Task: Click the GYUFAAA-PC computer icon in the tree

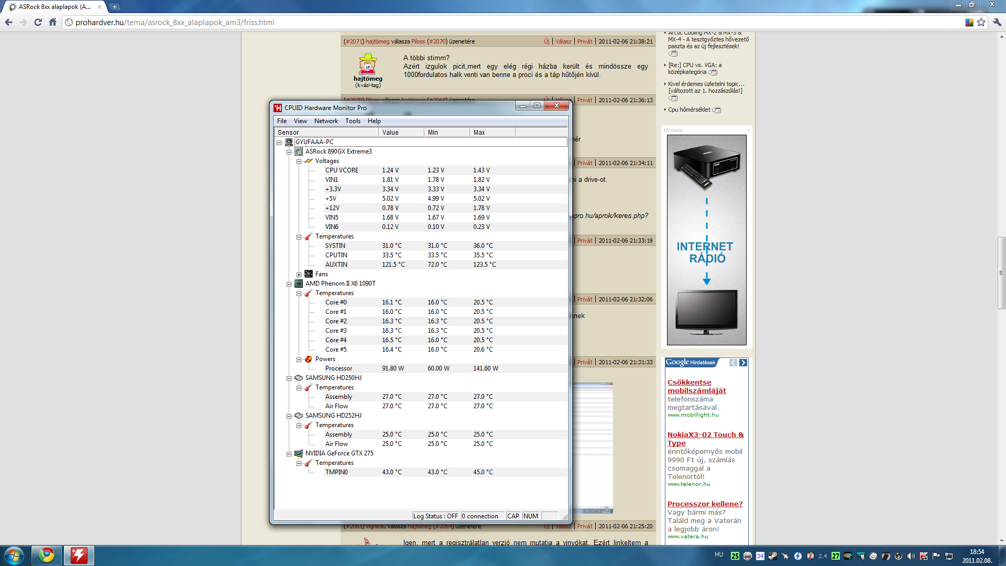Action: coord(289,142)
